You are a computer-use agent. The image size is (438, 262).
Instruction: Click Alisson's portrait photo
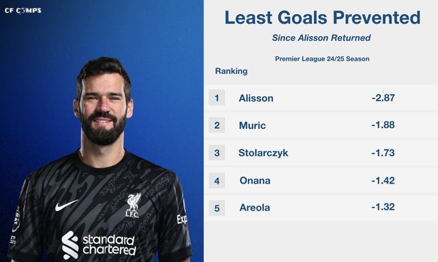pyautogui.click(x=100, y=159)
